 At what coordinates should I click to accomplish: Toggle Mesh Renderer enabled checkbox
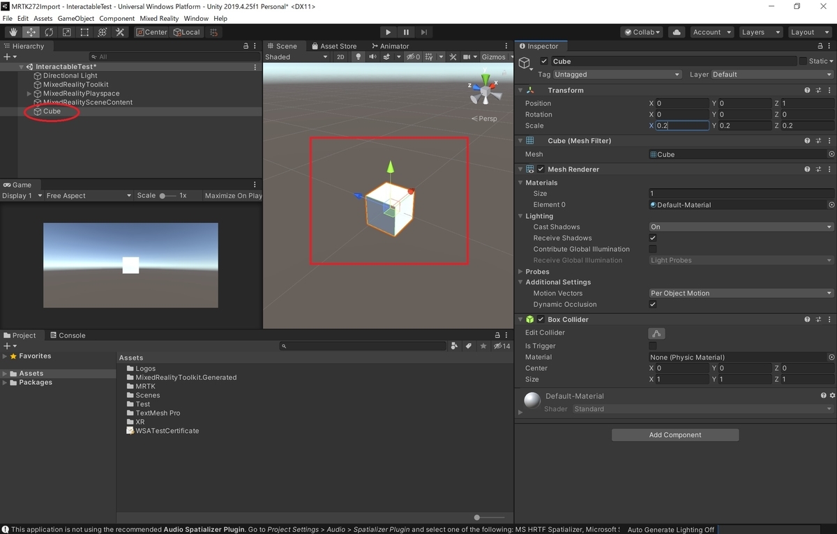[541, 169]
